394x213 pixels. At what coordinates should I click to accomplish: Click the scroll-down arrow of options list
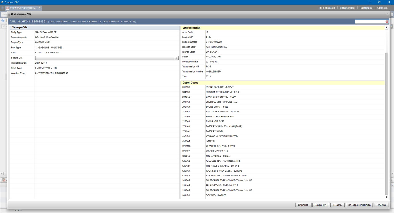pyautogui.click(x=387, y=197)
